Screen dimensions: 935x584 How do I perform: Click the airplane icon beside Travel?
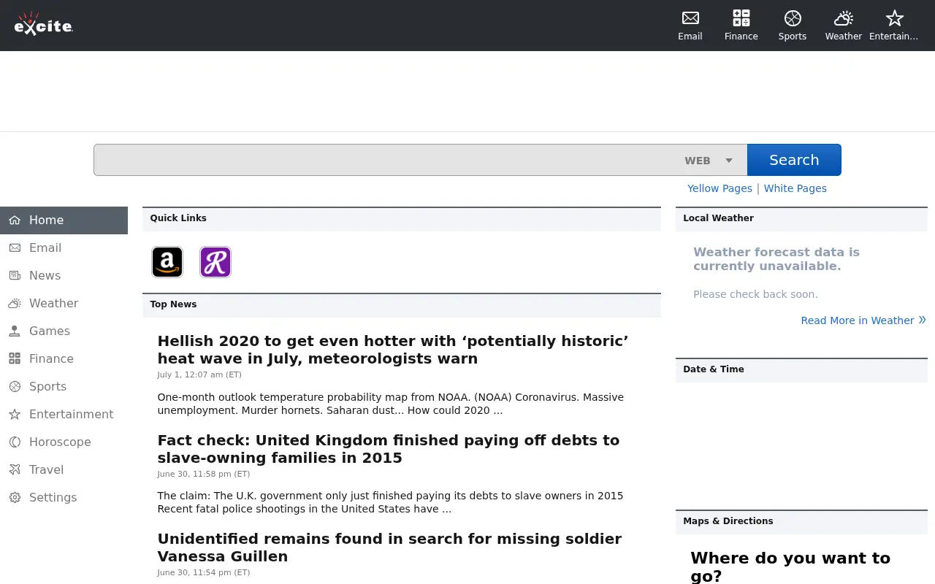click(15, 470)
